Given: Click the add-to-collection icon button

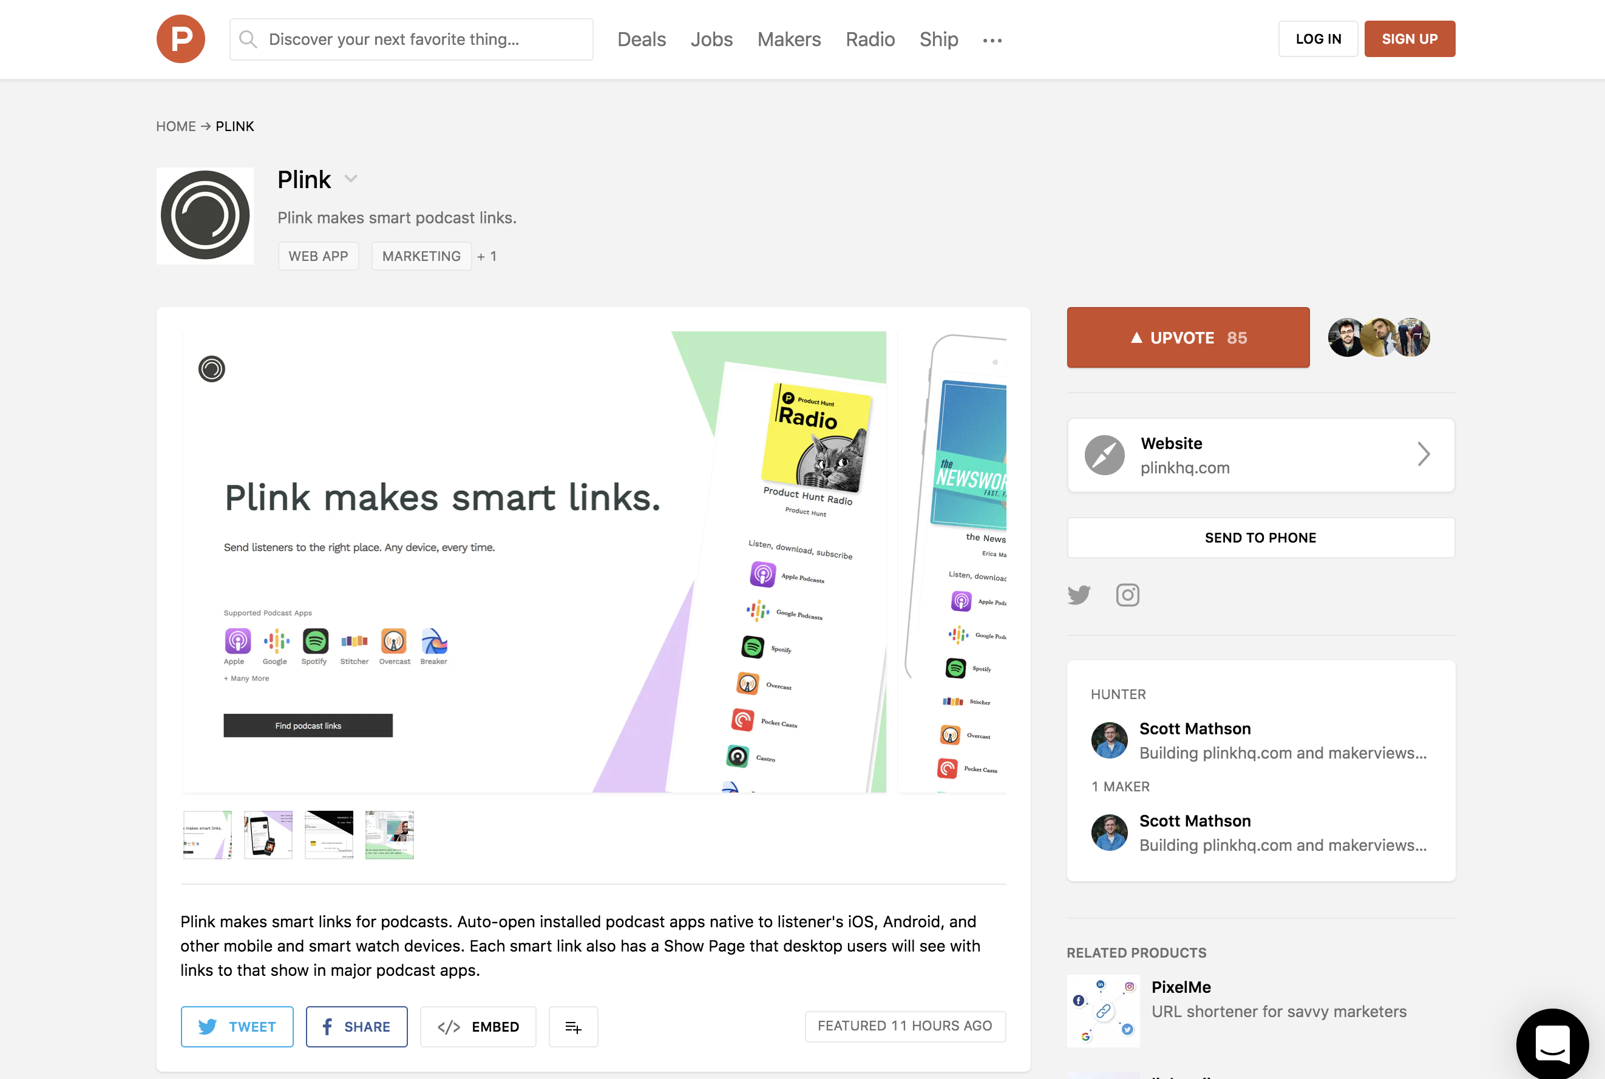Looking at the screenshot, I should click(573, 1027).
